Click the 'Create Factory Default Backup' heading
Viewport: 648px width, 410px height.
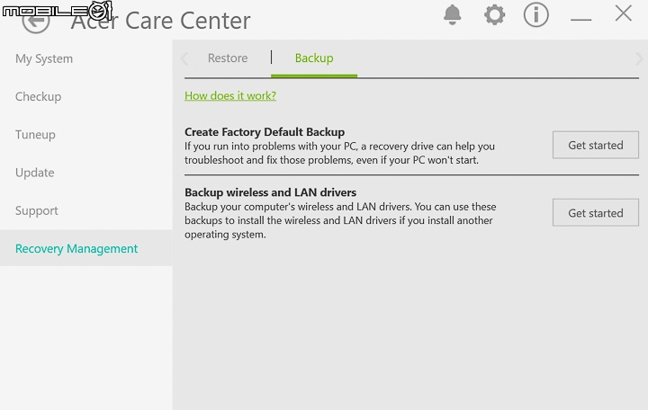pyautogui.click(x=265, y=132)
